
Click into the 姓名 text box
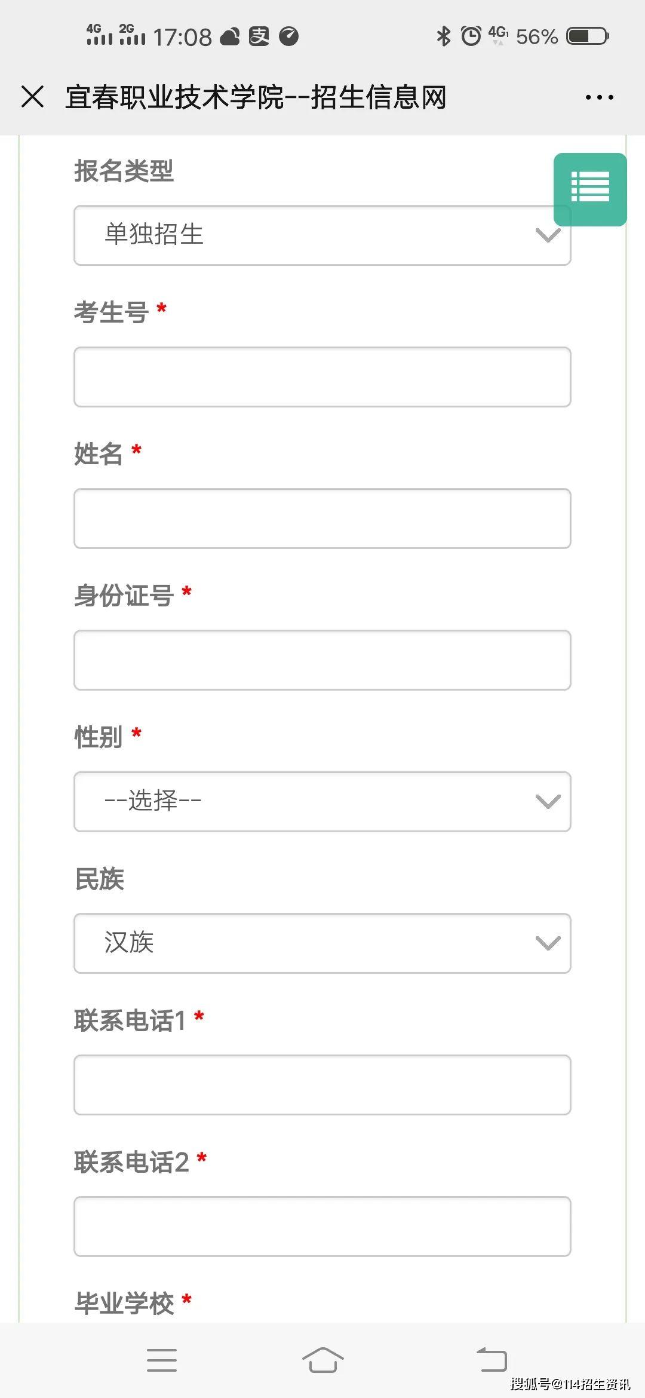[x=322, y=519]
